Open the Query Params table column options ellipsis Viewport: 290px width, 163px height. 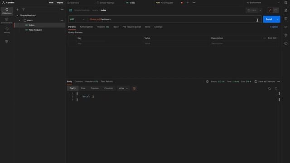264,38
